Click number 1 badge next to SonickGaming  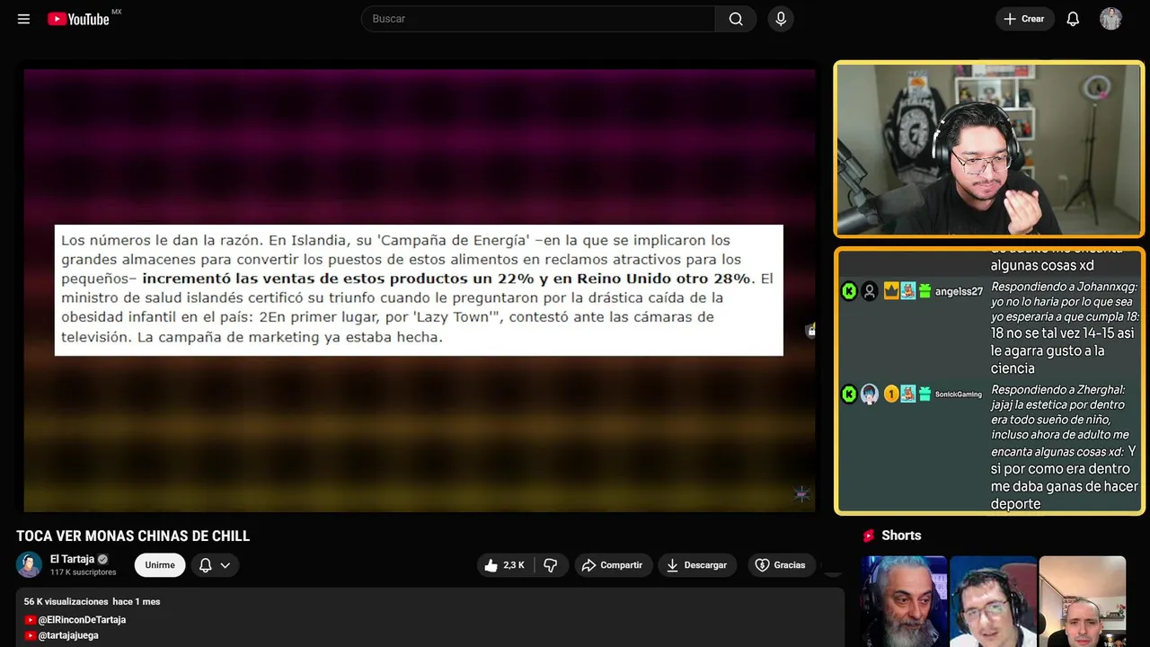click(891, 394)
